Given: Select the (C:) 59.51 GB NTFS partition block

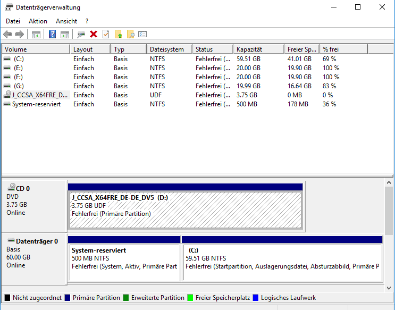Looking at the screenshot, I should click(282, 259).
